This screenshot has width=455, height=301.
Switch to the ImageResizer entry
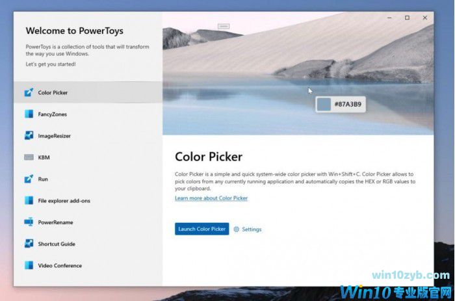click(x=88, y=136)
